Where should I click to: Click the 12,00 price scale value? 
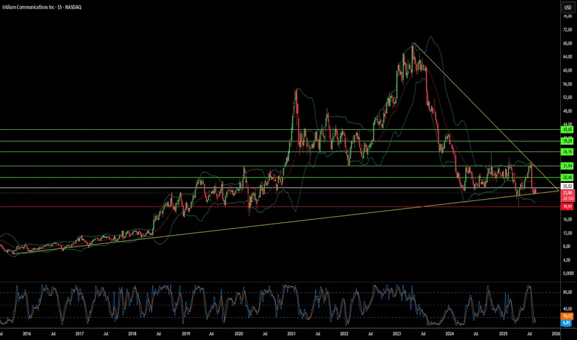pos(568,233)
